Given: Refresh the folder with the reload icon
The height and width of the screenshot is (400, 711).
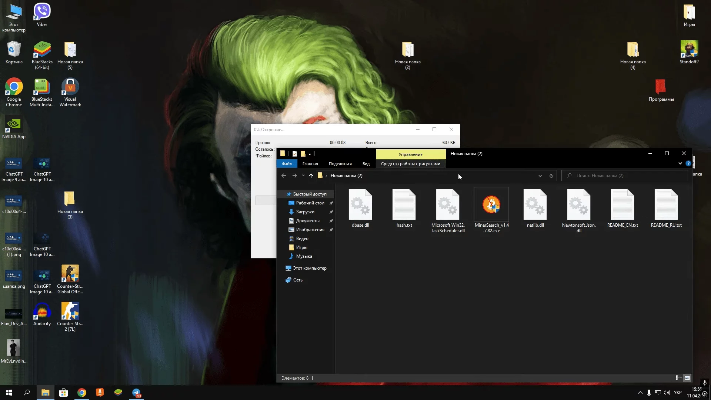Looking at the screenshot, I should point(551,176).
